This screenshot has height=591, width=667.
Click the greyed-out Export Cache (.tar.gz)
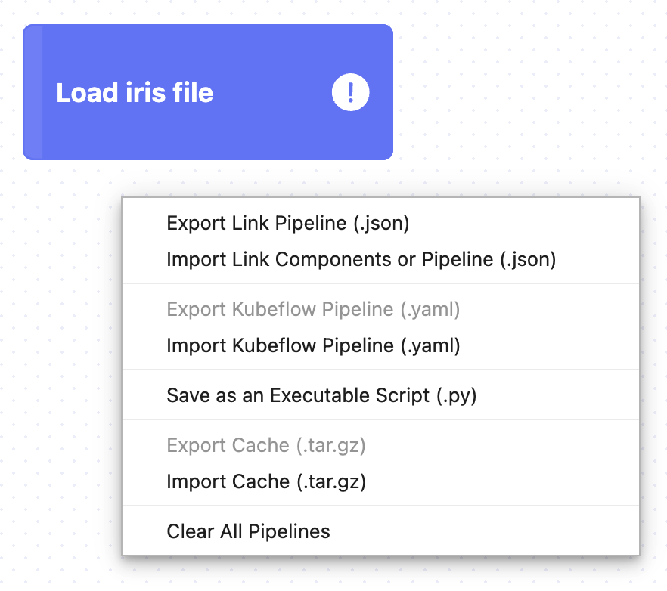(266, 446)
